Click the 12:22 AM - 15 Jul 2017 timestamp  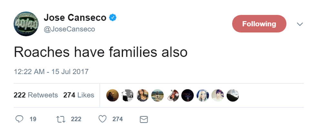51,72
